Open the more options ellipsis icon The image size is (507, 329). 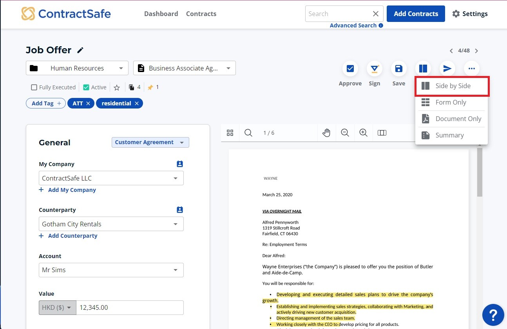472,69
